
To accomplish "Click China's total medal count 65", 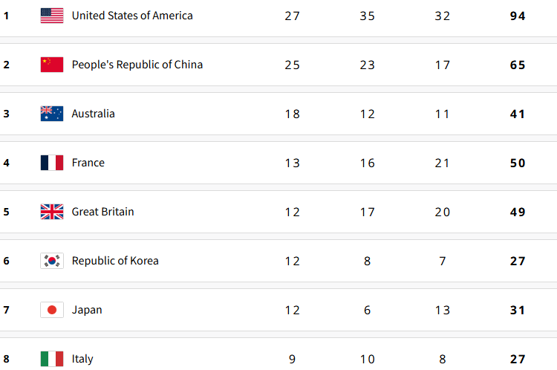I will (518, 65).
